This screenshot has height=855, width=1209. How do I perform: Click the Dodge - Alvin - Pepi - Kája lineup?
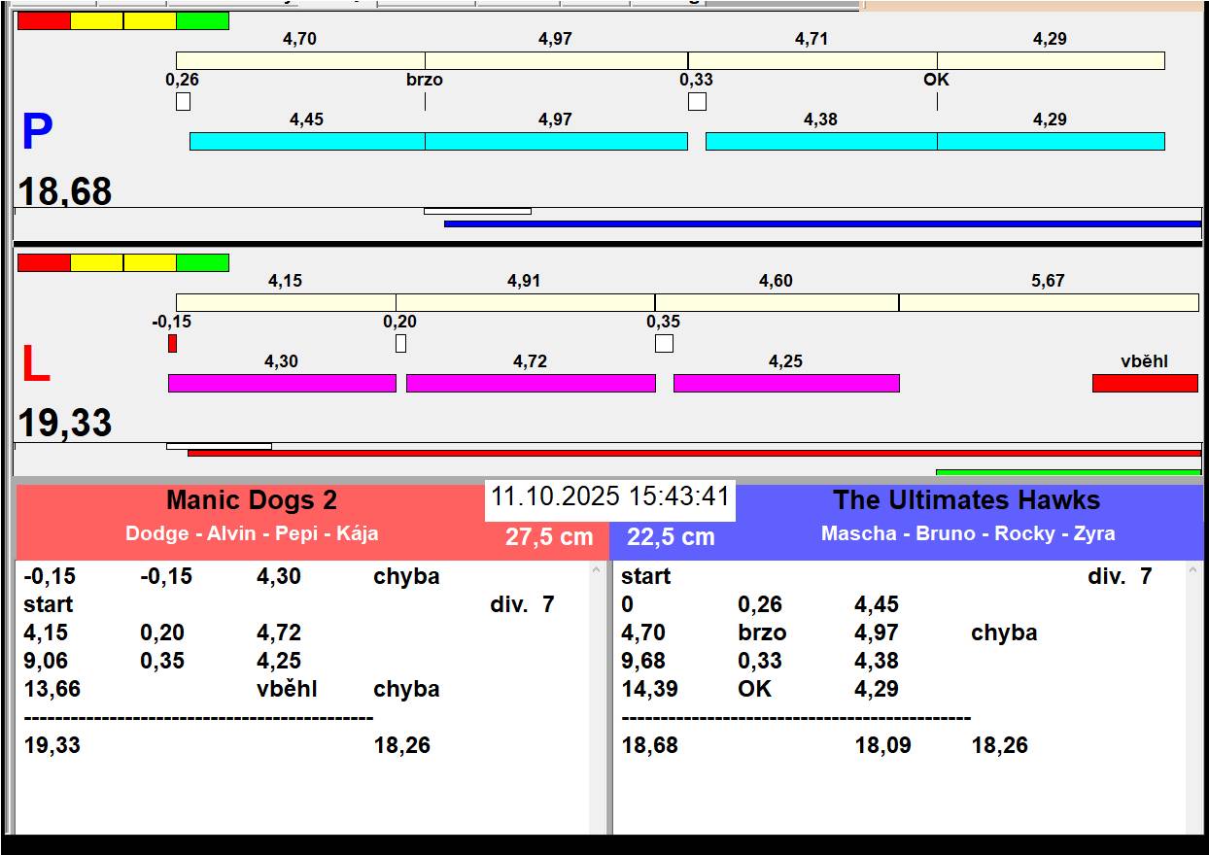(252, 533)
